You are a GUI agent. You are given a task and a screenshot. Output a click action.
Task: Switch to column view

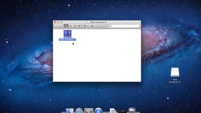tap(75, 26)
